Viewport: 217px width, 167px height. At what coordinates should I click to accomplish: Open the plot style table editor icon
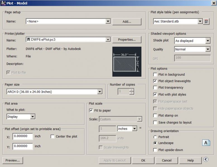click(x=206, y=21)
